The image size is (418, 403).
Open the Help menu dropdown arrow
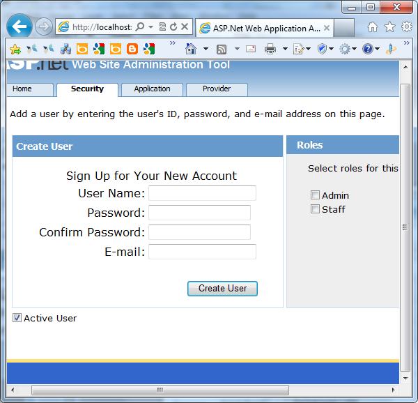click(377, 49)
